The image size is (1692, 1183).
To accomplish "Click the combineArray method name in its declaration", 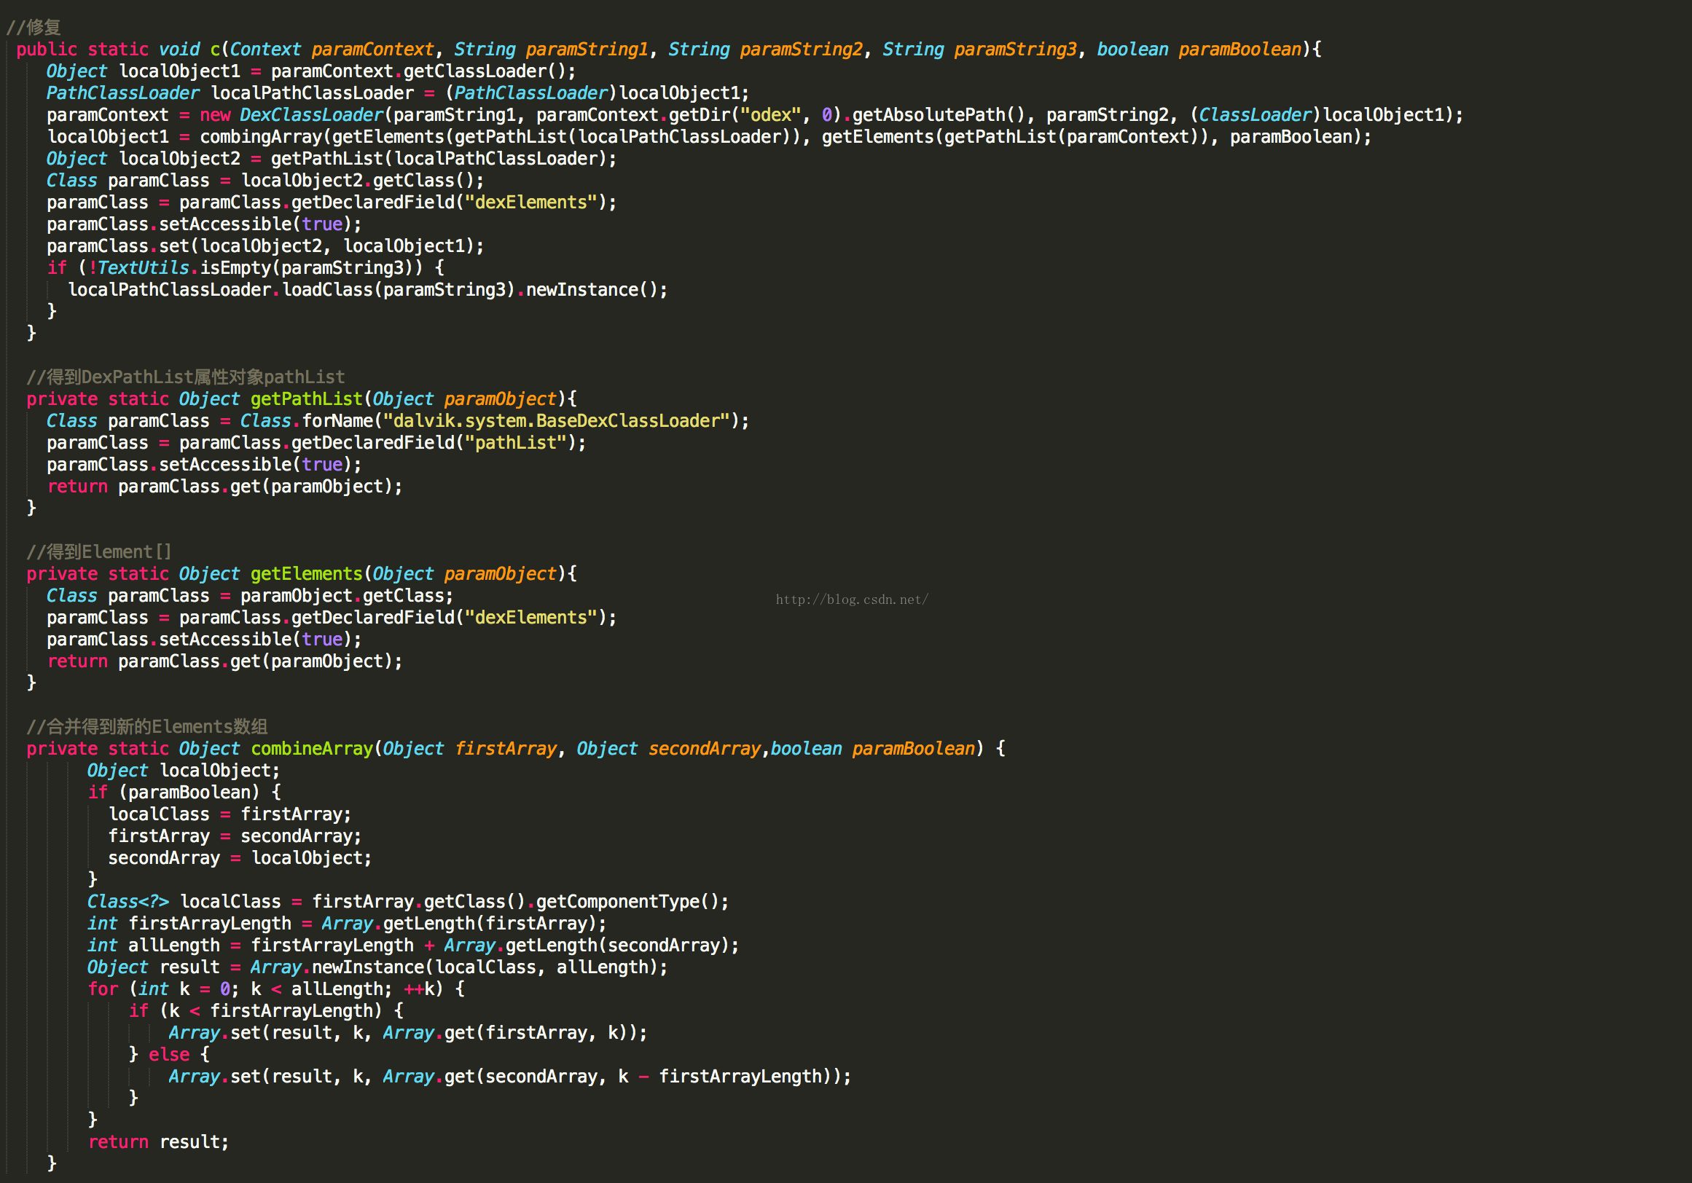I will [x=312, y=749].
